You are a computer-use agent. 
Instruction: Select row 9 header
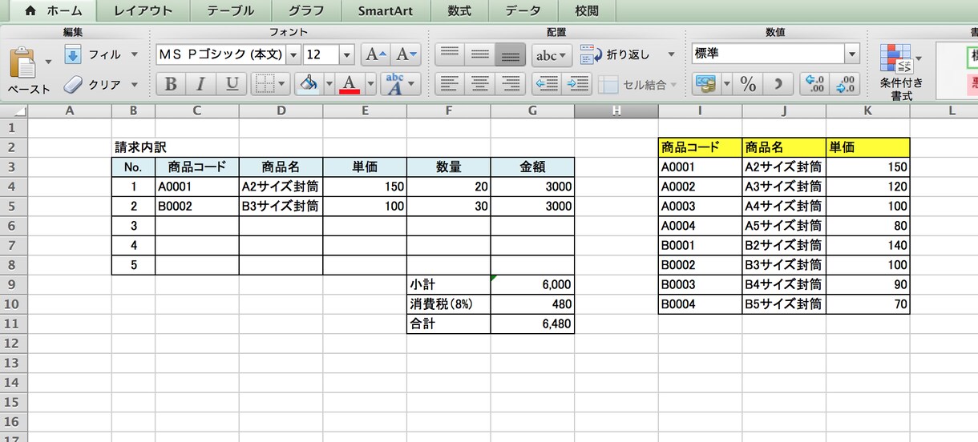coord(12,284)
